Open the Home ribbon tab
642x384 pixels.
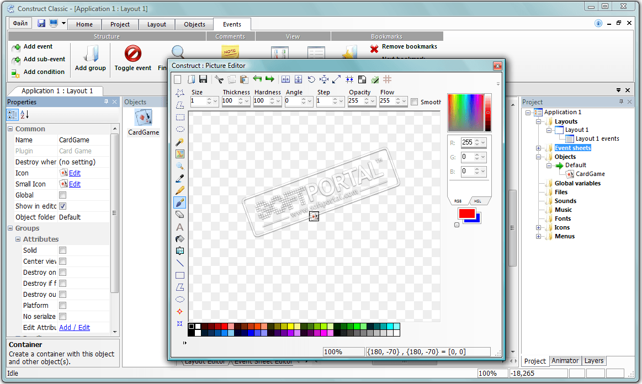point(84,25)
